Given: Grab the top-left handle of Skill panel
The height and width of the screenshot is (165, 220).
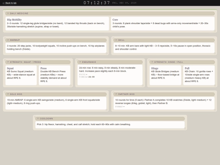Looking at the screenshot, I should [x=113, y=38].
